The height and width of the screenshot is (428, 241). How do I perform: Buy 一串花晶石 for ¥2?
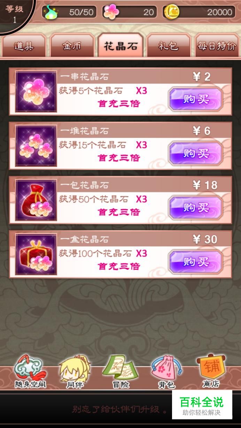coord(196,99)
